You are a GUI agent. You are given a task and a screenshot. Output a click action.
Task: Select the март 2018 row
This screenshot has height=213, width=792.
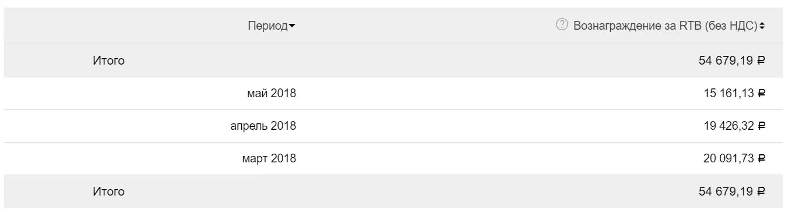coord(396,158)
